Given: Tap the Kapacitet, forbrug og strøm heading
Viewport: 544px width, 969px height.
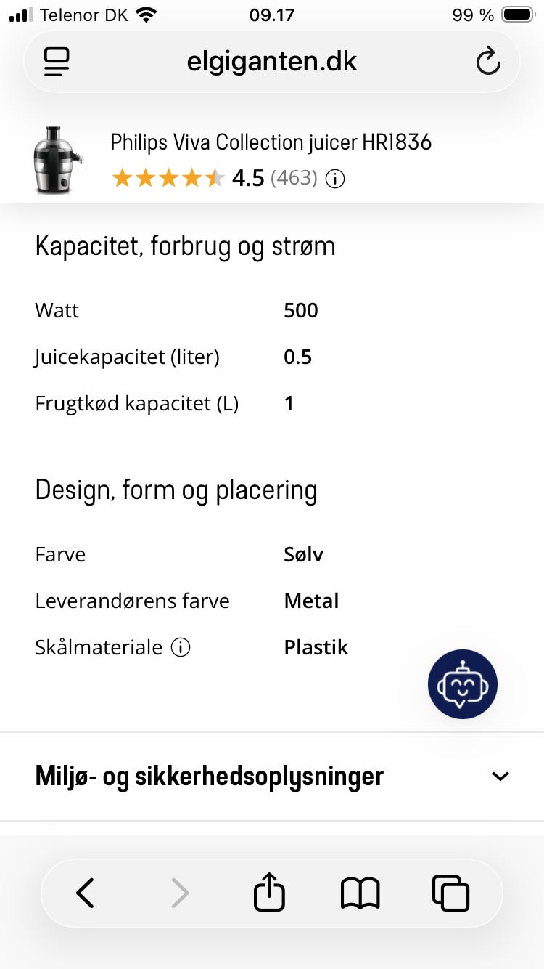Looking at the screenshot, I should (185, 246).
